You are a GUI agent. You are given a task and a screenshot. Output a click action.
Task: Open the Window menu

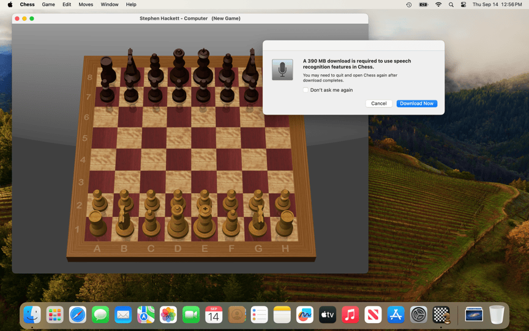[x=110, y=4]
